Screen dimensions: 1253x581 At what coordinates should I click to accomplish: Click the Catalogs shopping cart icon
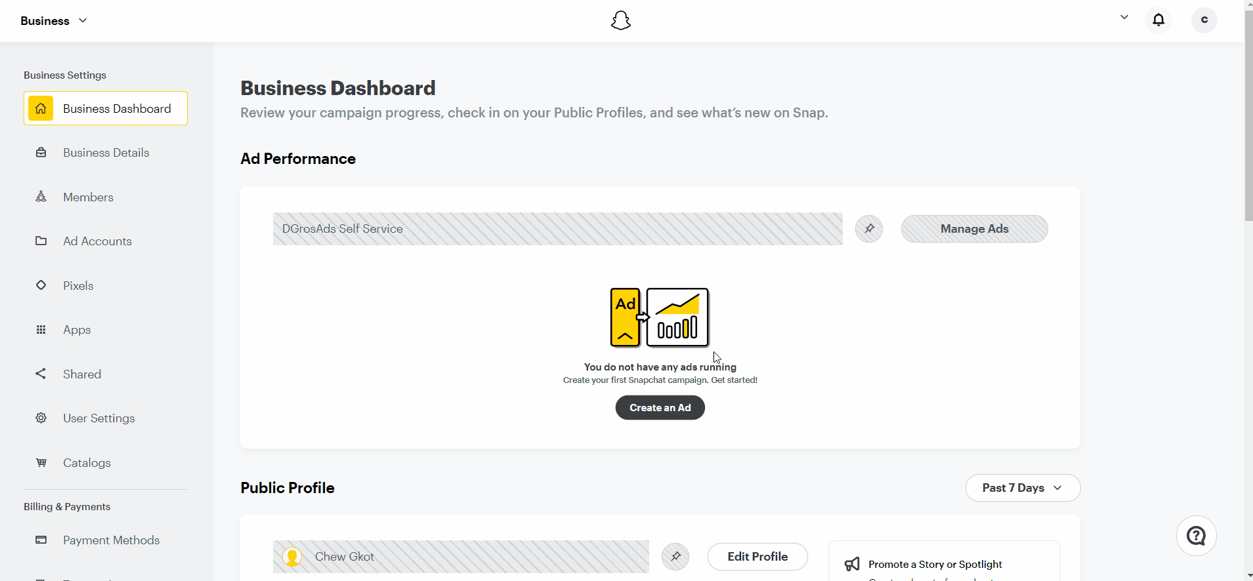[x=41, y=462]
